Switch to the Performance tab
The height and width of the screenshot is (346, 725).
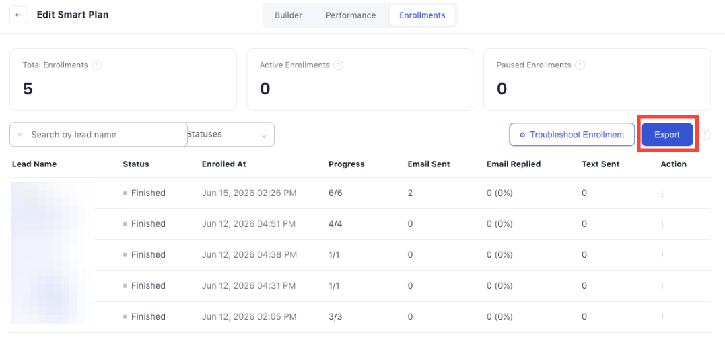point(351,15)
